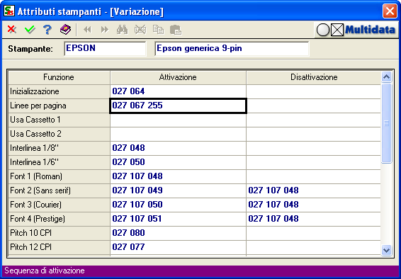Viewport: 401px width, 279px height.
Task: Click the round circle button near Multidata
Action: click(x=323, y=30)
